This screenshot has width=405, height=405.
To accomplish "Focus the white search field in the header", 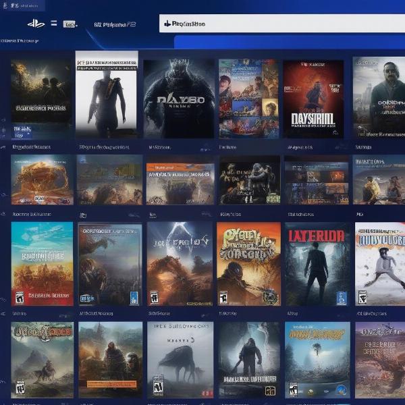I will click(282, 23).
